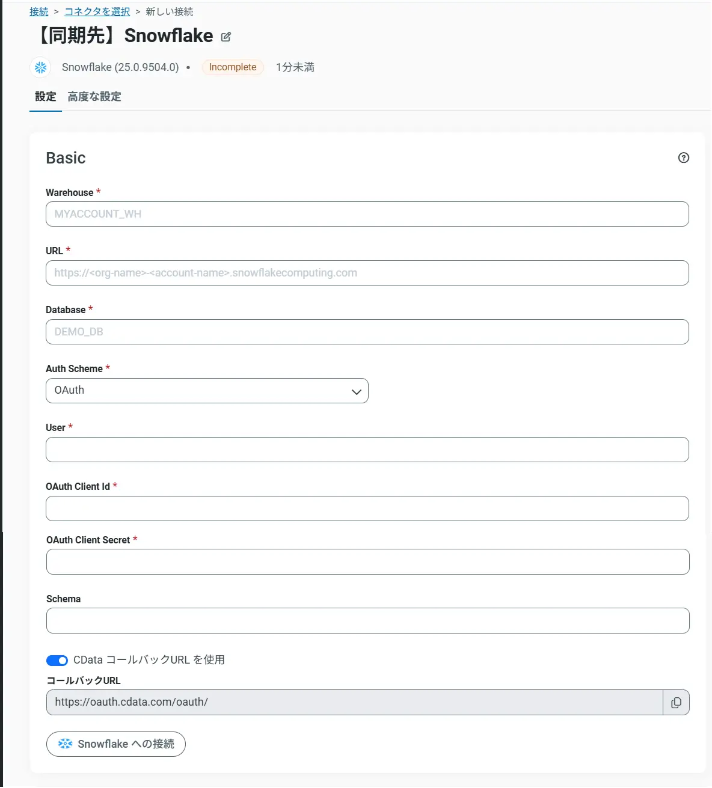712x788 pixels.
Task: Click the OAuth Client Secret field
Action: pos(367,561)
